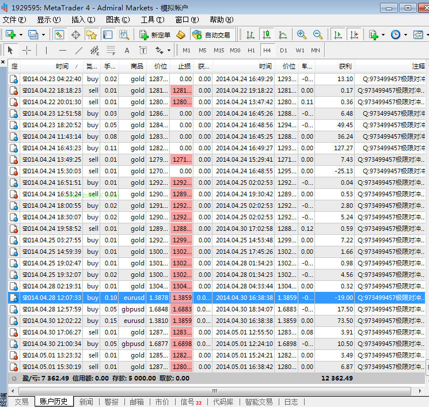Select the trendline tool
Screen dimensions: 429x407
click(x=79, y=50)
